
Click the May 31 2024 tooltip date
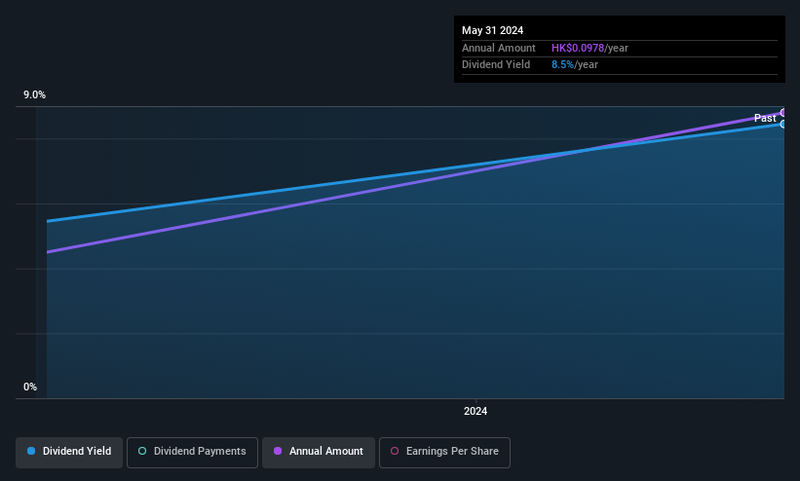point(492,30)
